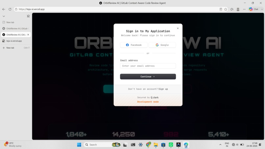This screenshot has height=149, width=265.
Task: Open reader view icon in address bar
Action: 221,9
